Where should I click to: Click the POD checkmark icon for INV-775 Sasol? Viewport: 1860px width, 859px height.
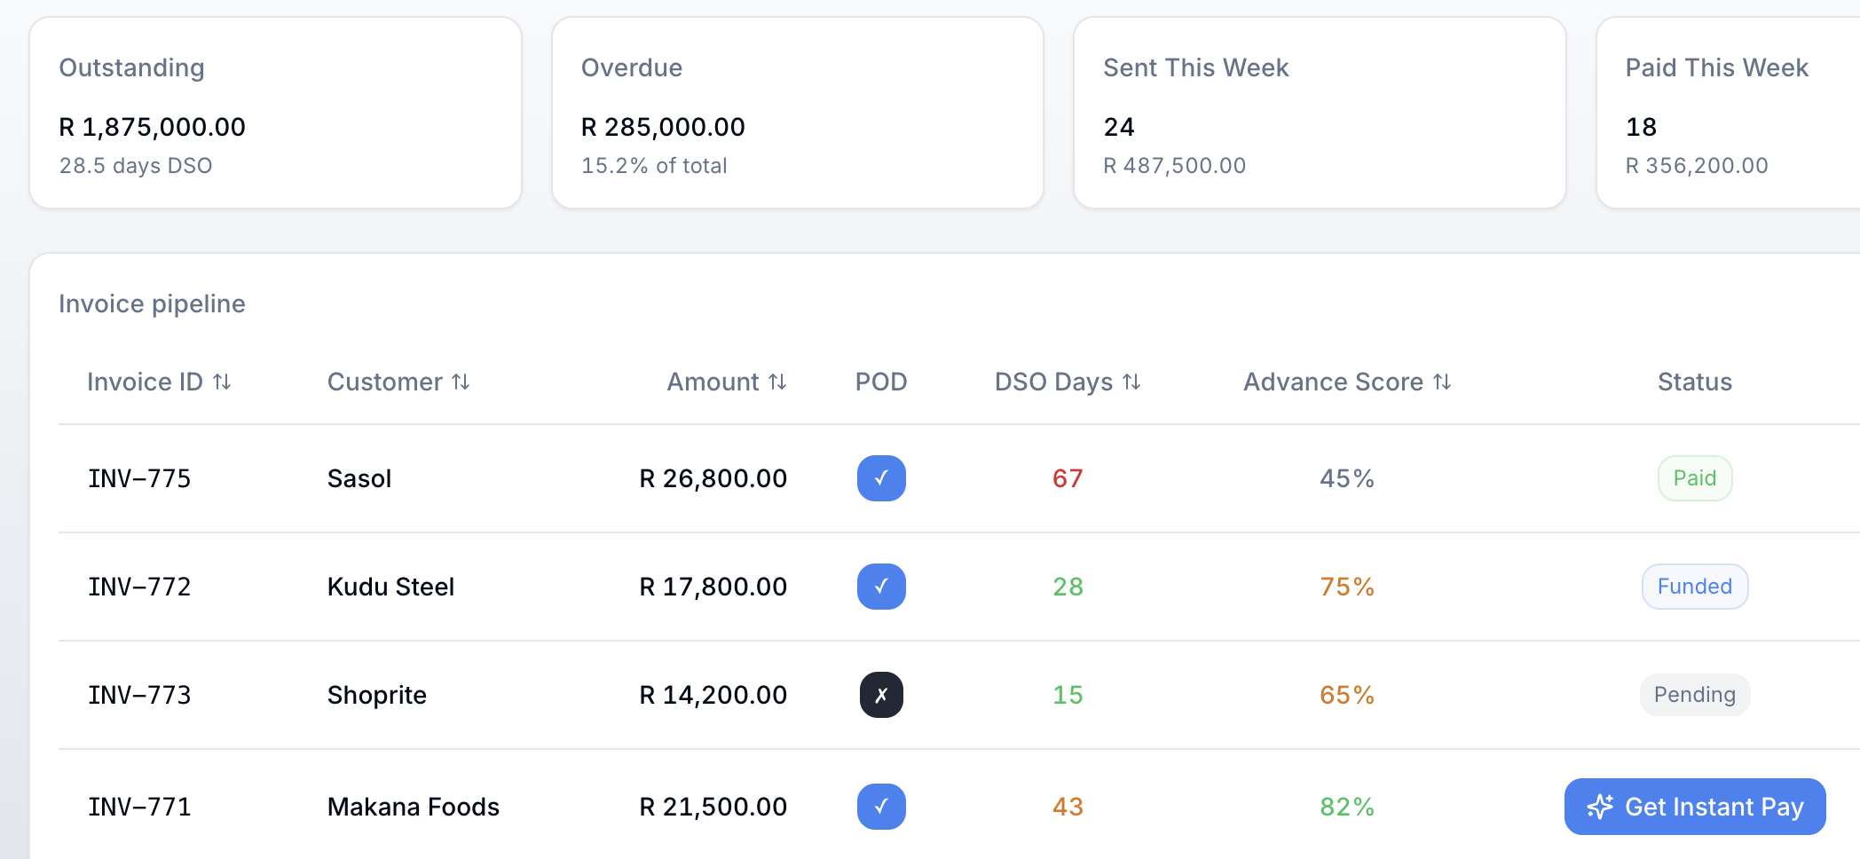click(x=880, y=478)
